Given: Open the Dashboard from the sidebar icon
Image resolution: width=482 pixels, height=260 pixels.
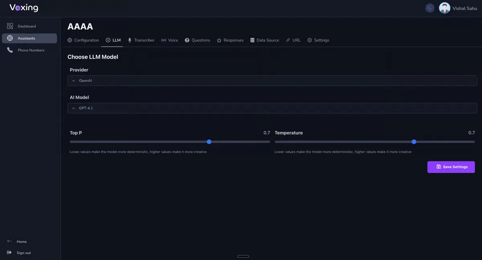Looking at the screenshot, I should (x=10, y=26).
